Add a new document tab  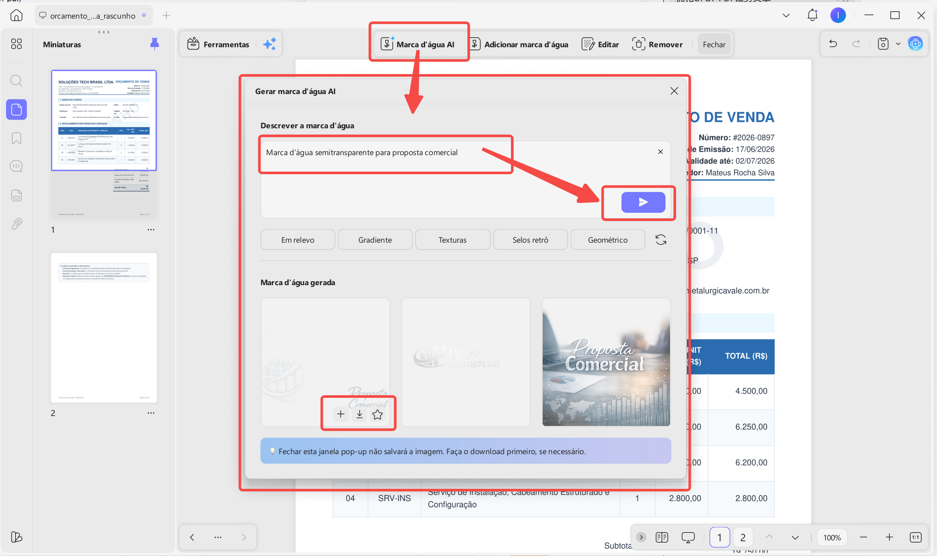(166, 16)
